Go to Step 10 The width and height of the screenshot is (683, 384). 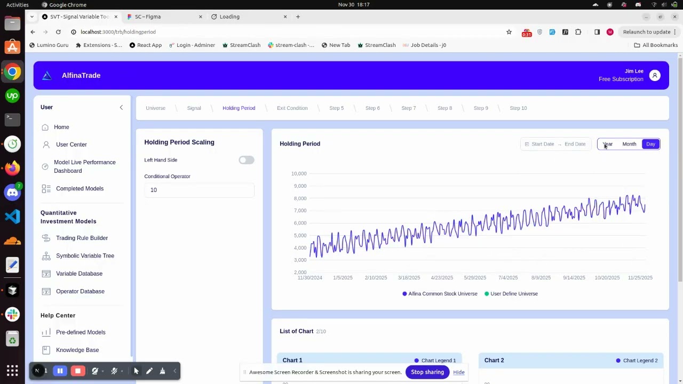[518, 108]
